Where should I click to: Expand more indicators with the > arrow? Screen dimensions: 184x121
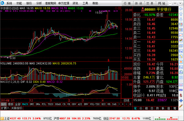(119, 104)
